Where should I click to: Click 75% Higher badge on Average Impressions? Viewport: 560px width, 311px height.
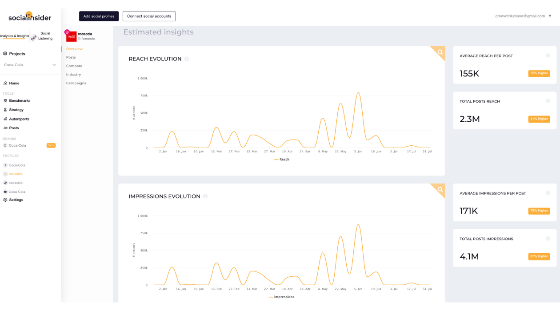tap(539, 211)
